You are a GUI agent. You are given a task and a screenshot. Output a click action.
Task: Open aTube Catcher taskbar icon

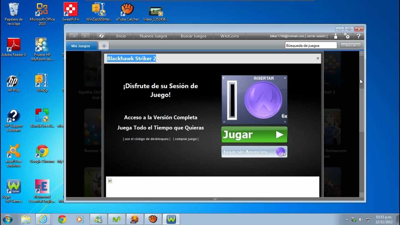(x=153, y=219)
